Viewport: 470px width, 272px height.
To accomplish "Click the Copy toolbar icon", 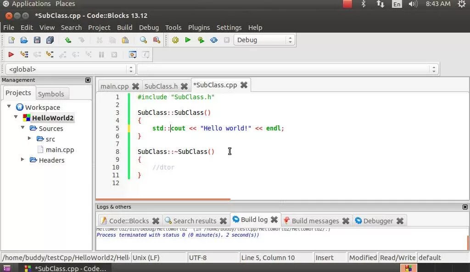I will 112,40.
